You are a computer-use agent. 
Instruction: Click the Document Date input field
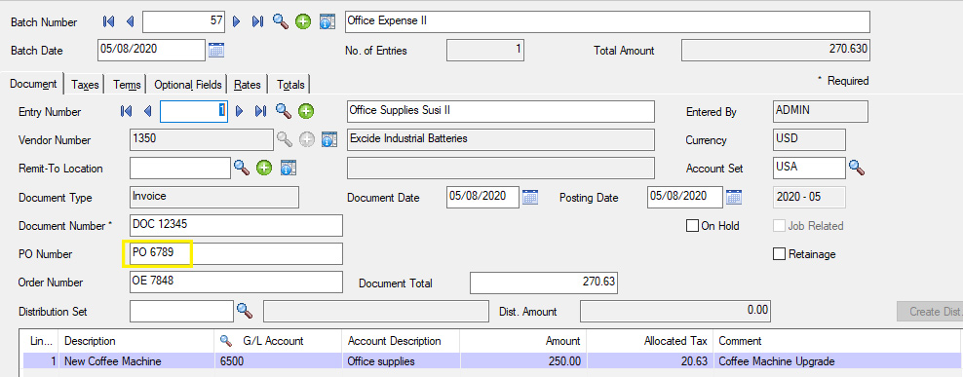click(x=482, y=197)
